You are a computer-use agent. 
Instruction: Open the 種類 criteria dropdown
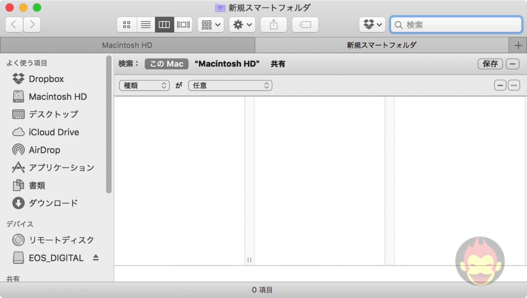(144, 85)
